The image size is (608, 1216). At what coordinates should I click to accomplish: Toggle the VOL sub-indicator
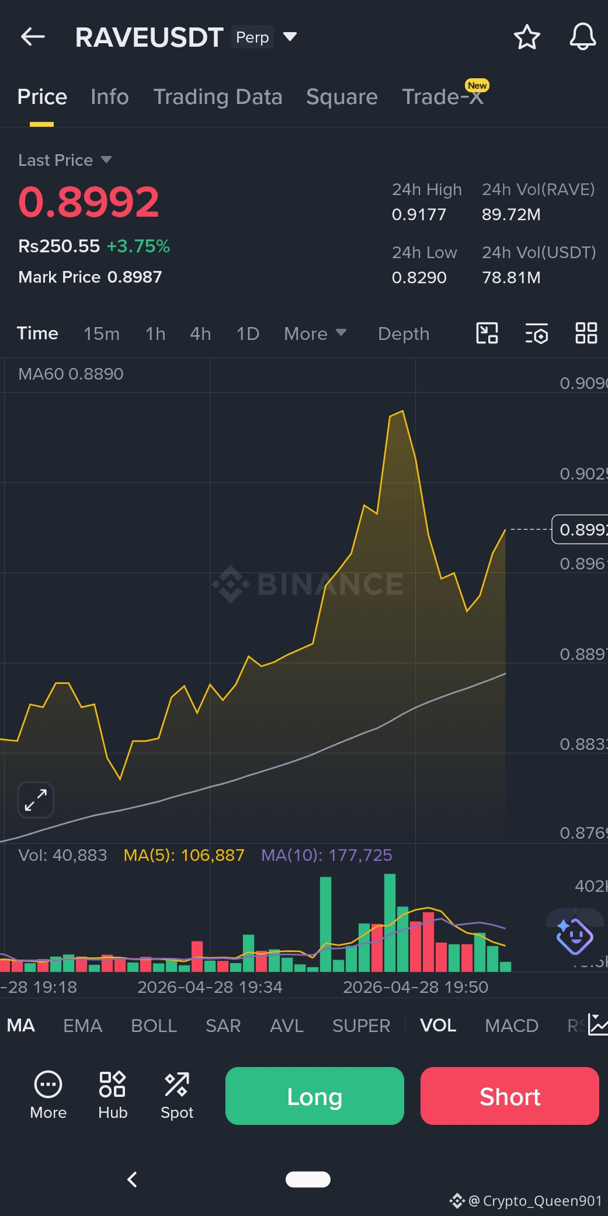coord(438,1025)
